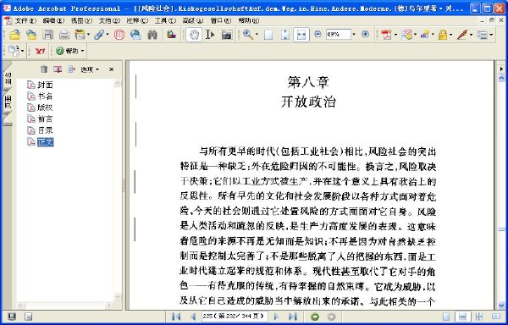Delete bookmark with the trash icon
This screenshot has height=325, width=508.
(x=44, y=69)
